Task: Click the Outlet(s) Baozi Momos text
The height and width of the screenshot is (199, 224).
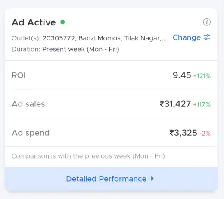Action: [105, 38]
